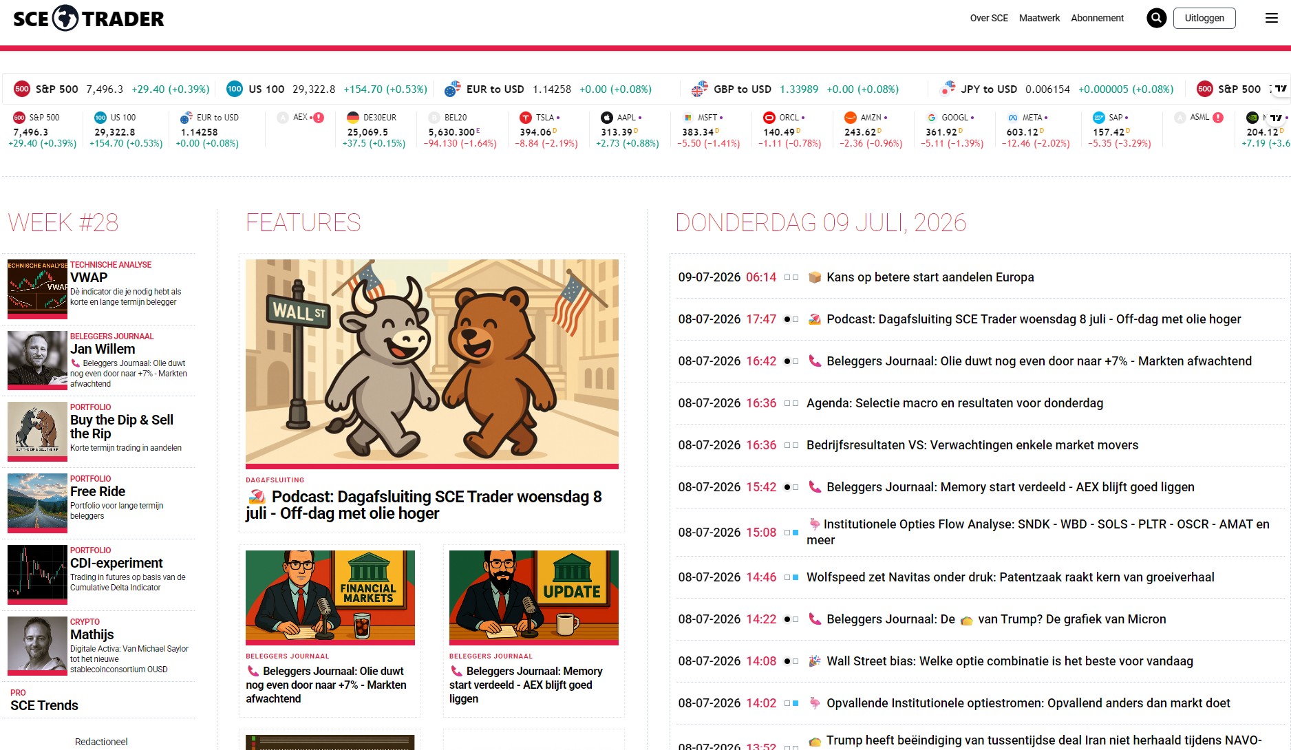Viewport: 1291px width, 750px height.
Task: Select the AAPL ticker icon
Action: point(607,118)
